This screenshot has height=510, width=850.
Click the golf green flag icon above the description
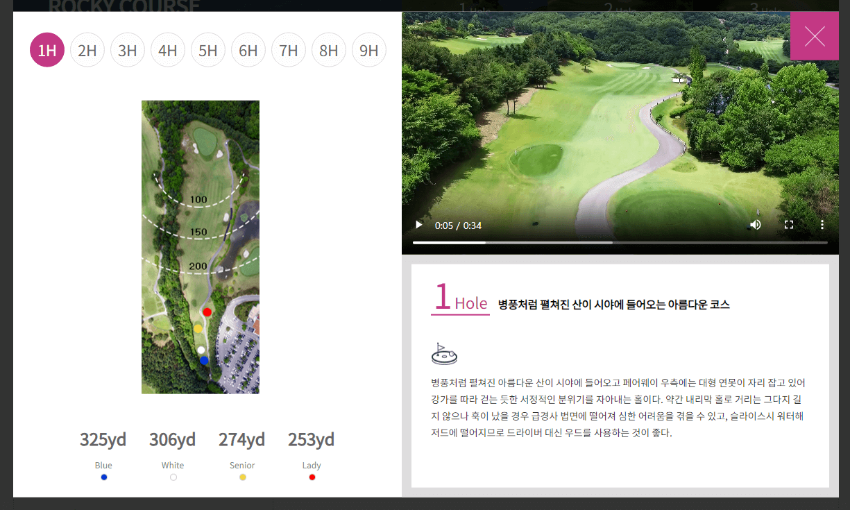tap(444, 352)
